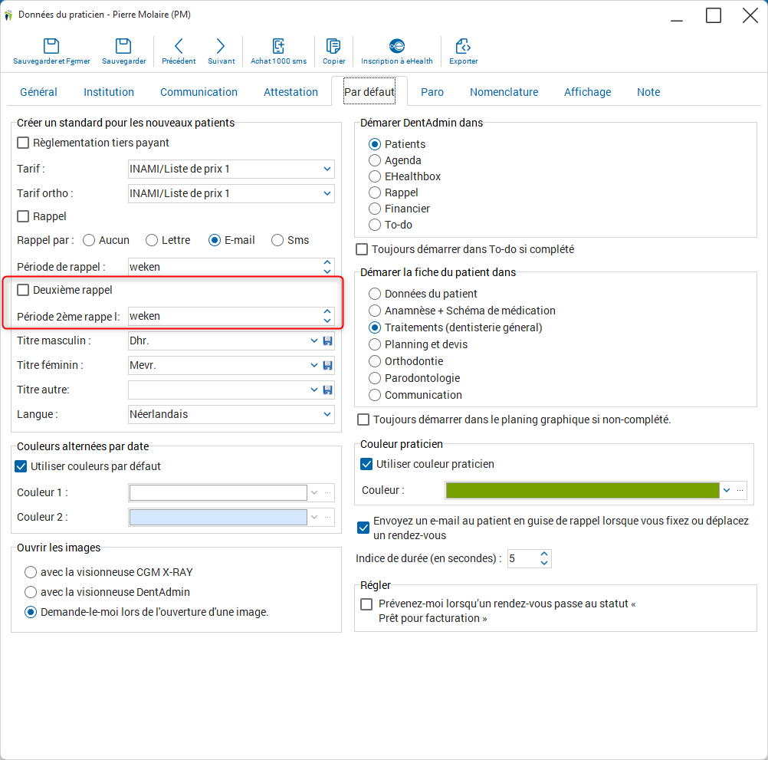Open the Communication tab

pos(199,92)
